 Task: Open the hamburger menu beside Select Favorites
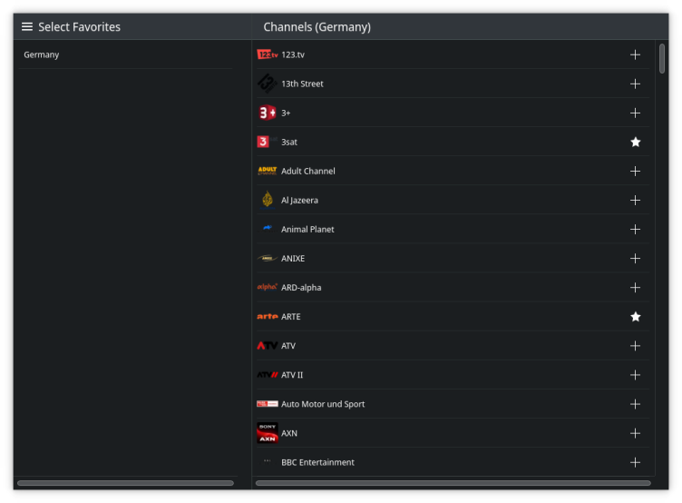[27, 27]
